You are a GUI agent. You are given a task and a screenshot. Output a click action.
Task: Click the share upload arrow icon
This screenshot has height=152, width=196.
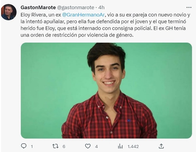(161, 146)
